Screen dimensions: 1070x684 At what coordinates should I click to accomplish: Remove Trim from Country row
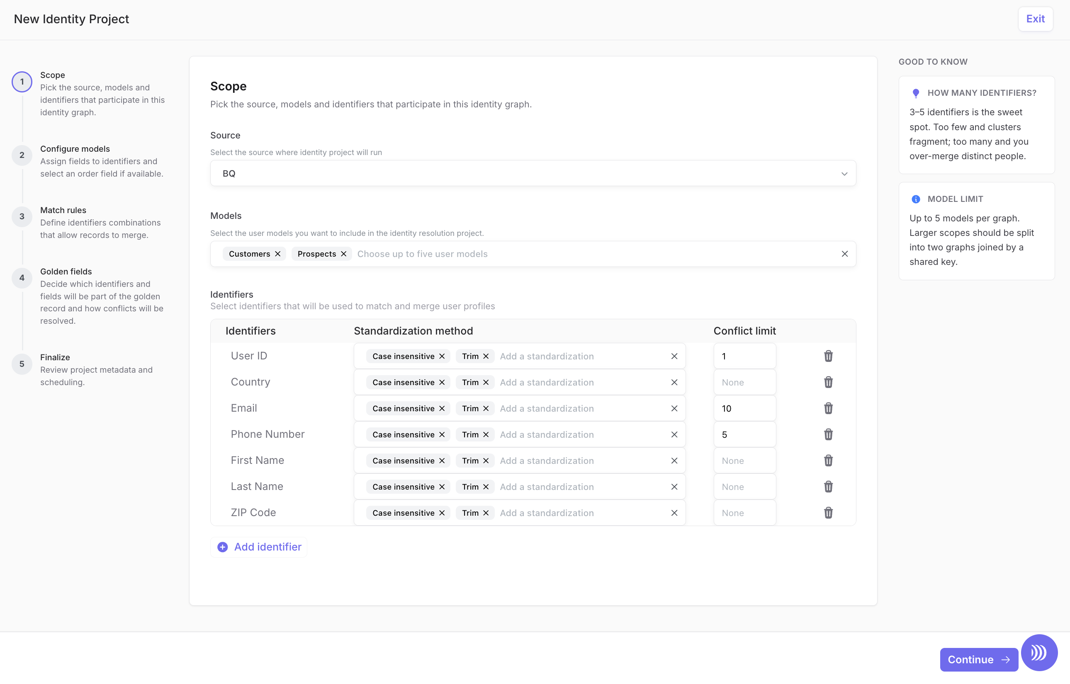(486, 382)
